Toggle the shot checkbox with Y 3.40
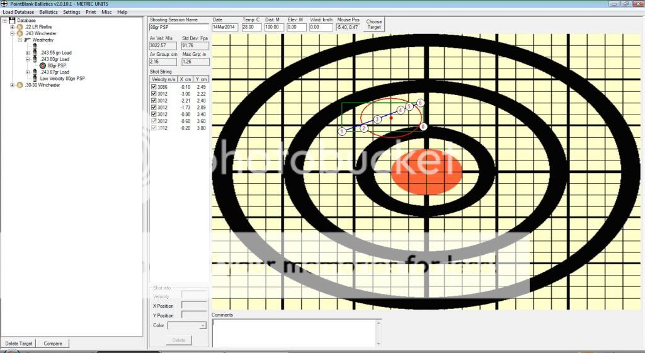Viewport: 645px width, 353px height. [154, 114]
